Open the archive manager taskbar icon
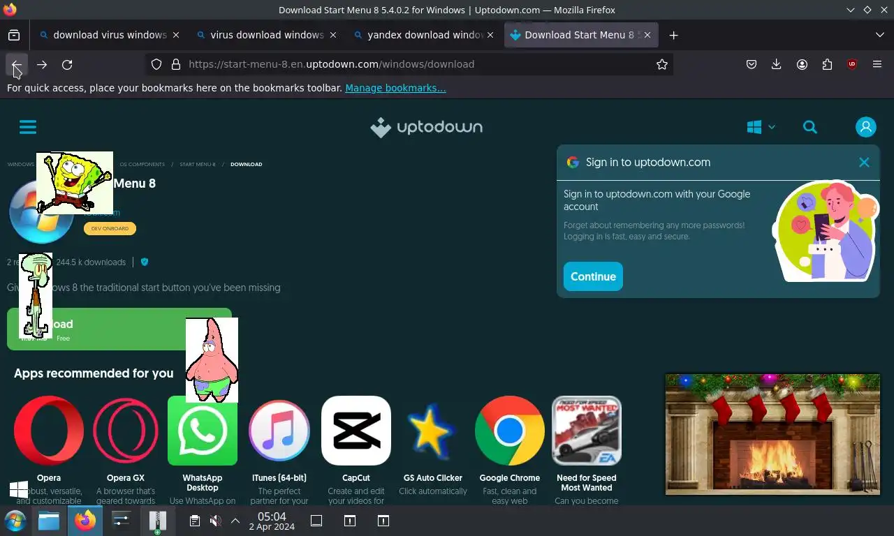 coord(158,521)
